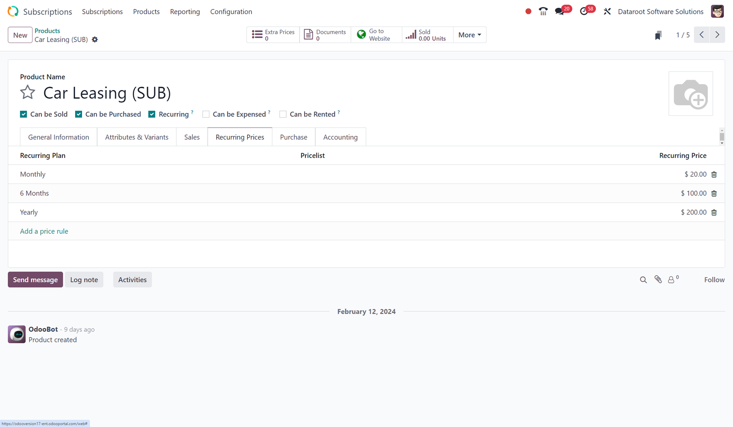Delete the 6 Months price rule
The height and width of the screenshot is (427, 733).
tap(714, 194)
